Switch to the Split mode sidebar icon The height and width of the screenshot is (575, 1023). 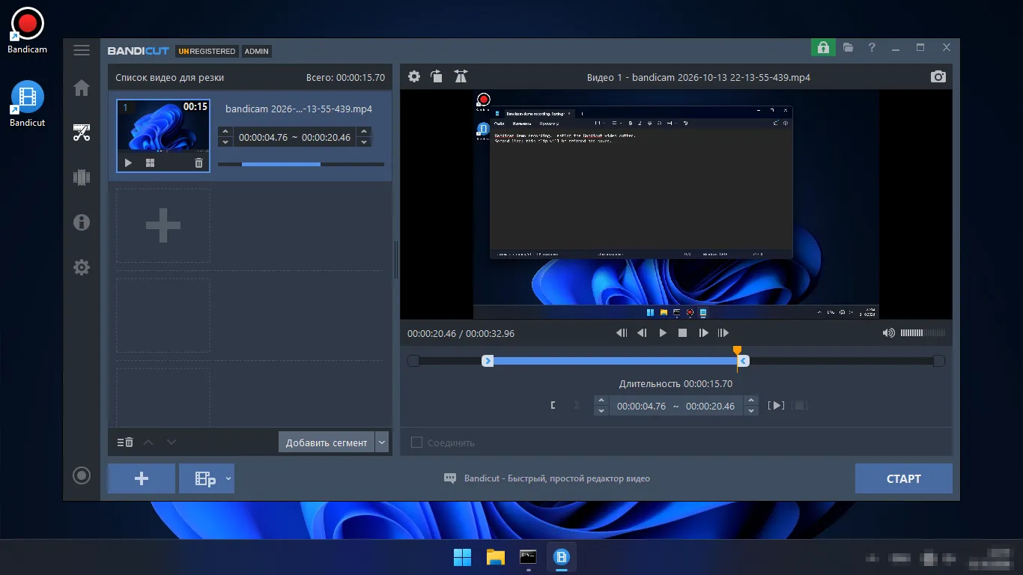click(x=82, y=177)
